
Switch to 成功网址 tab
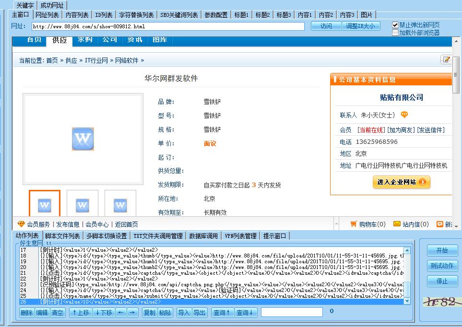52,5
